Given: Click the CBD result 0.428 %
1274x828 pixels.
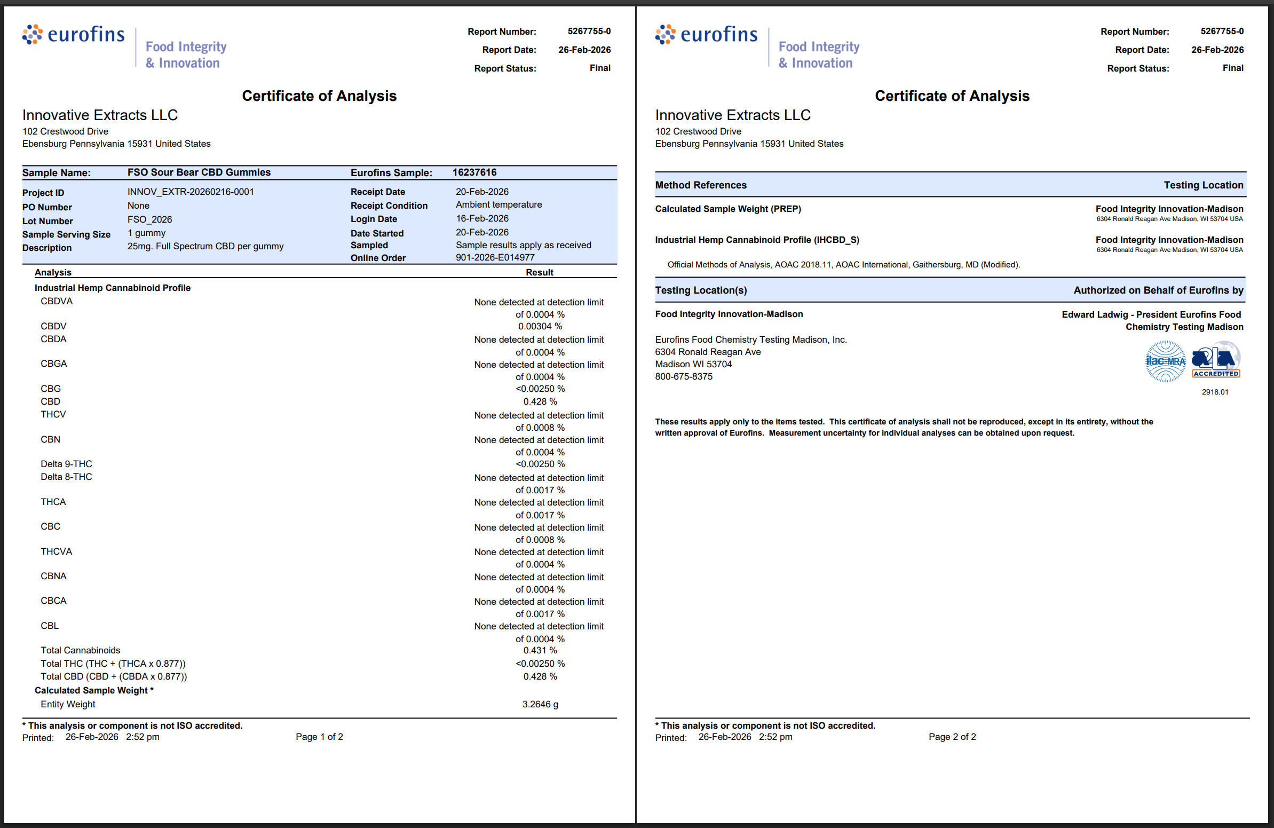Looking at the screenshot, I should (x=540, y=401).
